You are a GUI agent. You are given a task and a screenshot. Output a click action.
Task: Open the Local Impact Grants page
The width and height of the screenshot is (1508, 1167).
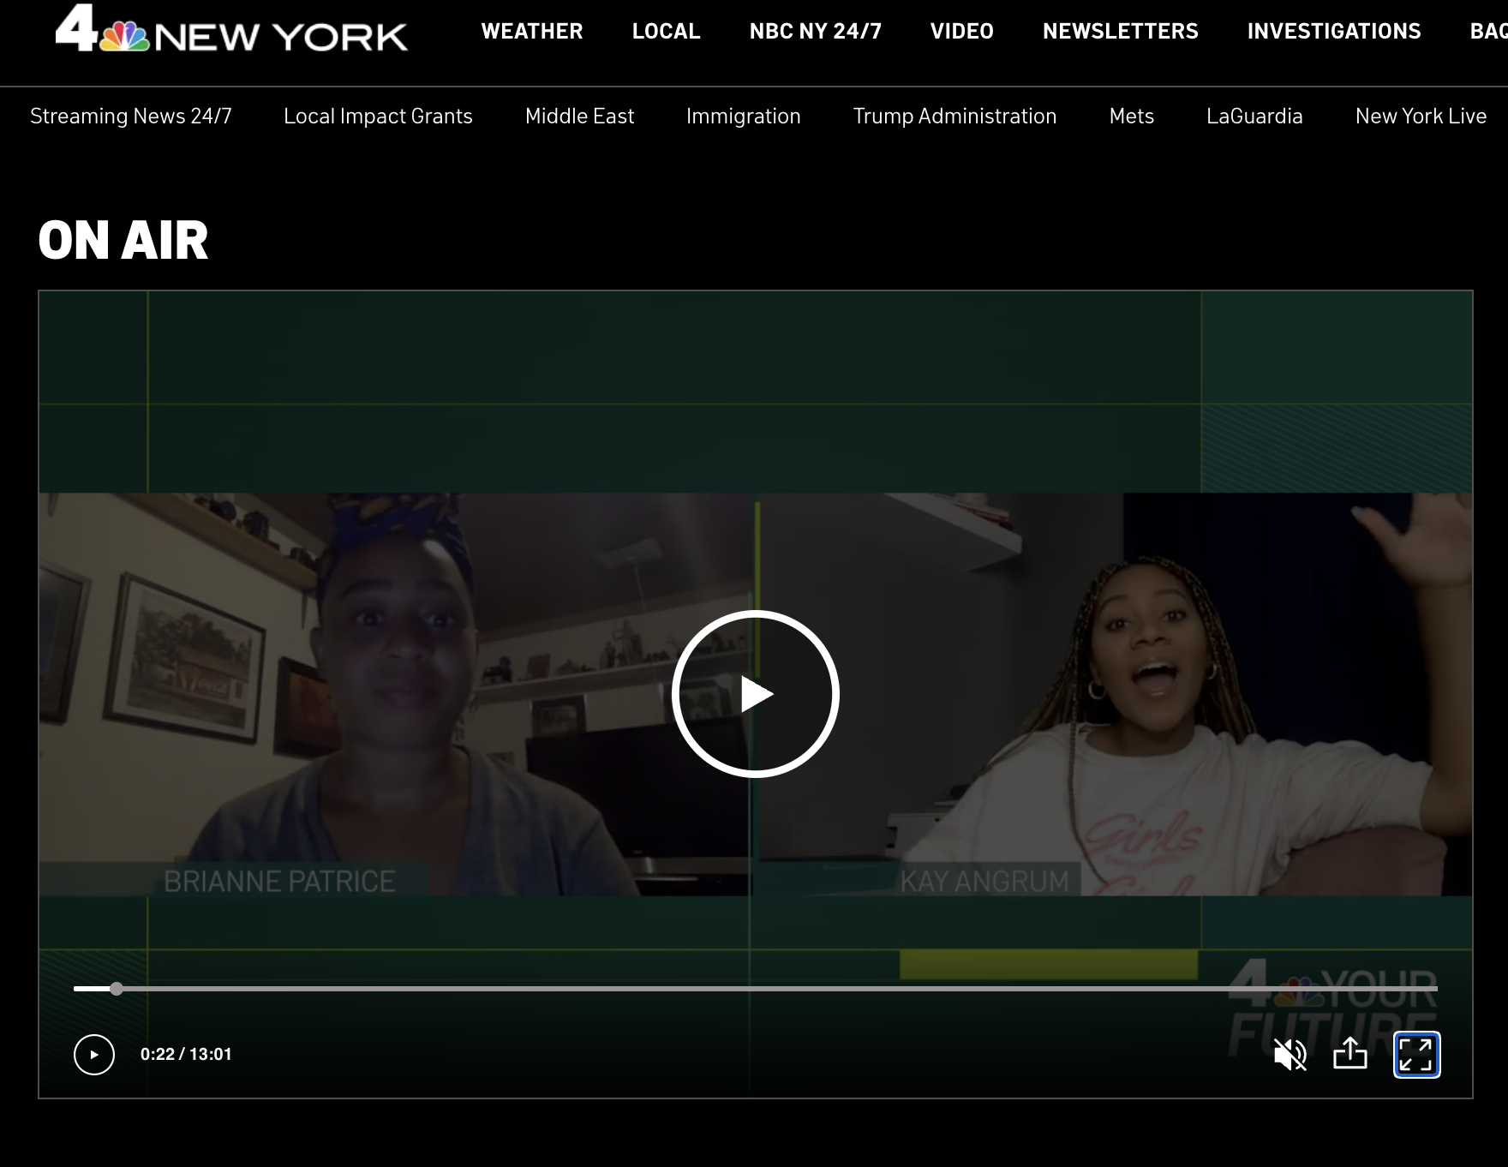point(378,116)
